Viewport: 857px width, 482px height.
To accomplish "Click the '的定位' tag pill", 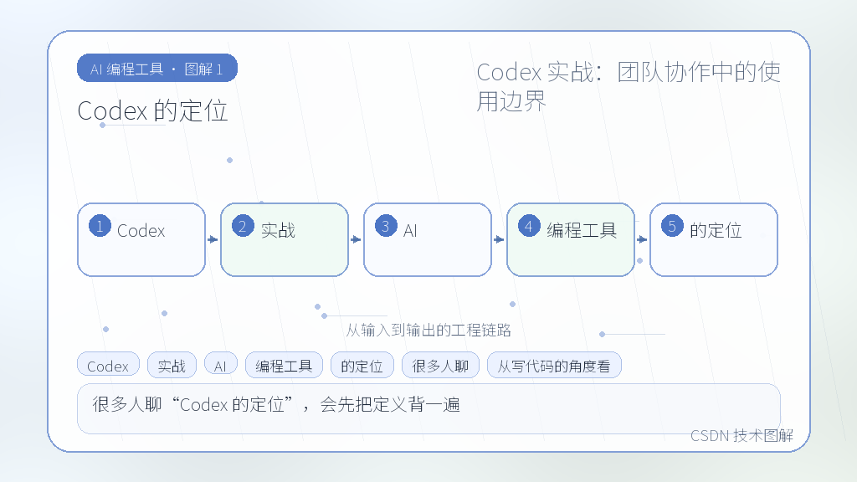I will [x=362, y=365].
